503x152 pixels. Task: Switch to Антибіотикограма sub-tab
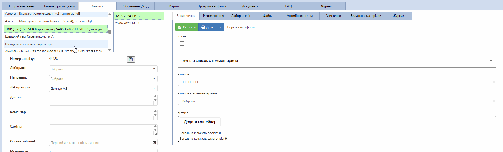point(301,16)
